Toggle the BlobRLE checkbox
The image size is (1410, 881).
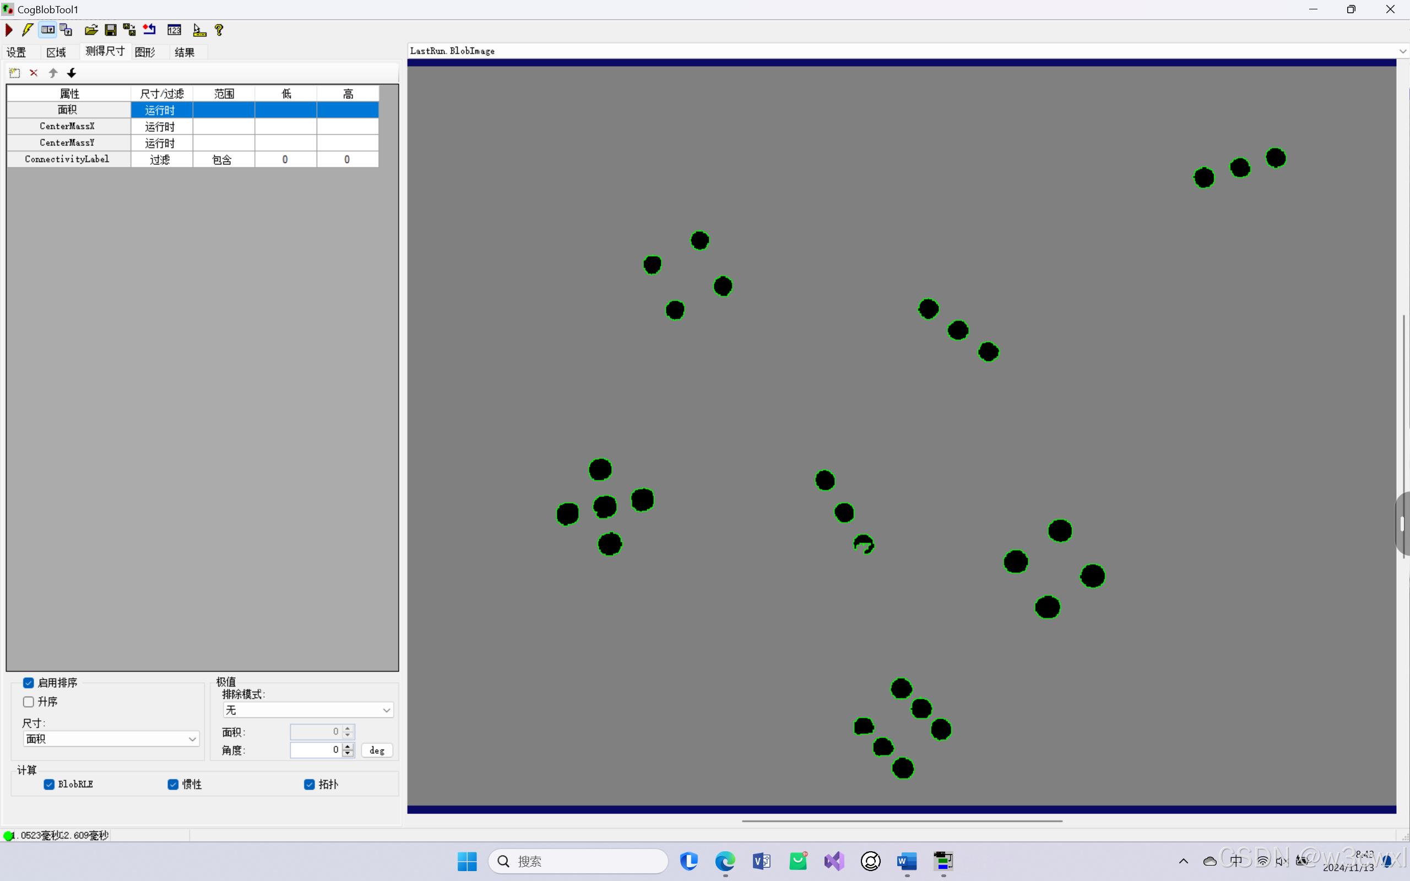pyautogui.click(x=50, y=784)
